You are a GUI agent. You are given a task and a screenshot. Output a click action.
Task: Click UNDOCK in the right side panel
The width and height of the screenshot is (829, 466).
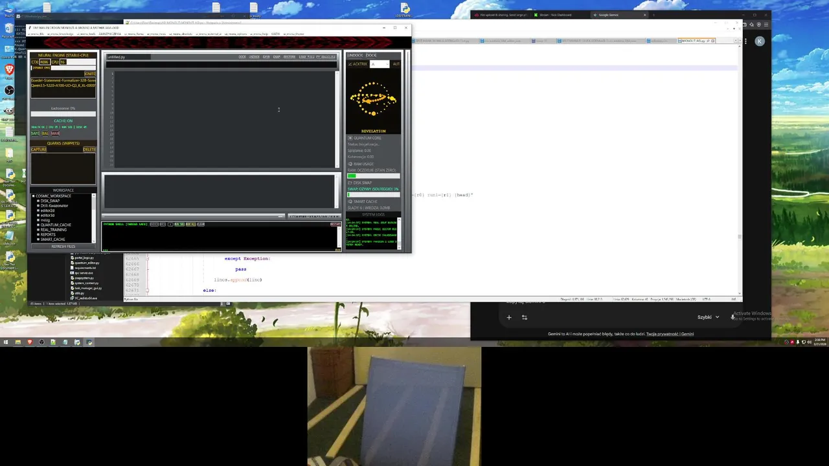tap(355, 55)
